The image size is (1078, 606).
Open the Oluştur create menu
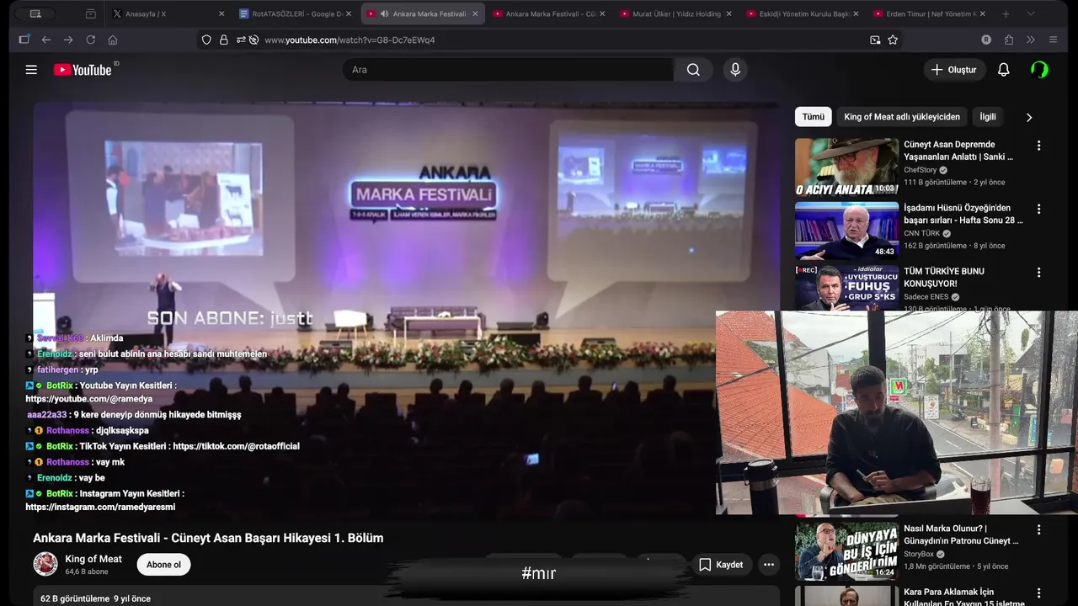[x=954, y=70]
